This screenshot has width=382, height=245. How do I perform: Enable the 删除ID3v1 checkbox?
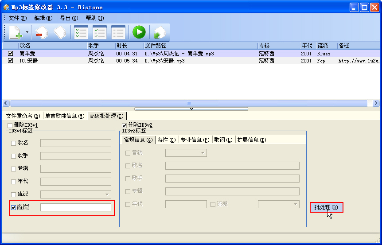tap(10, 126)
